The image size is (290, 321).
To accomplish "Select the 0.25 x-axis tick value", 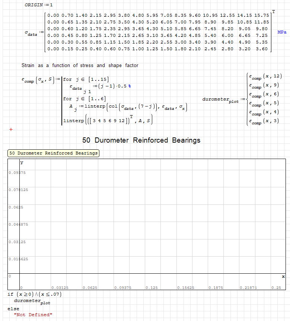I will [x=276, y=288].
